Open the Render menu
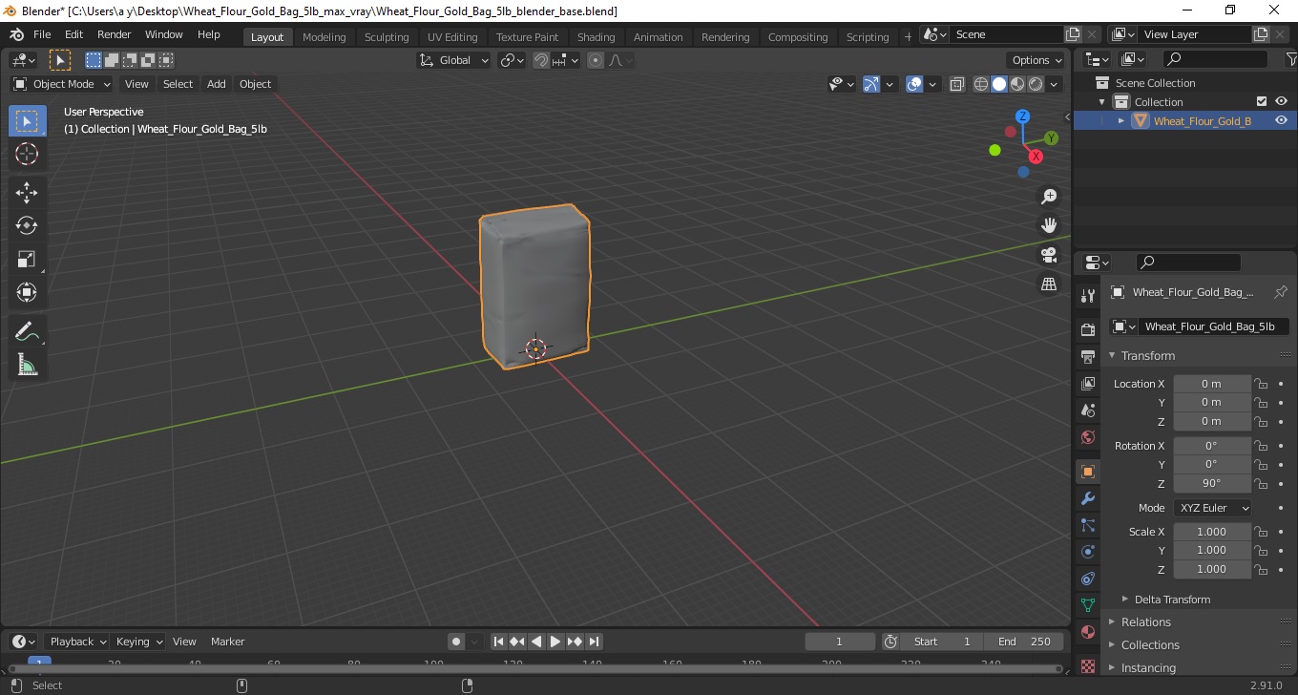 tap(115, 34)
